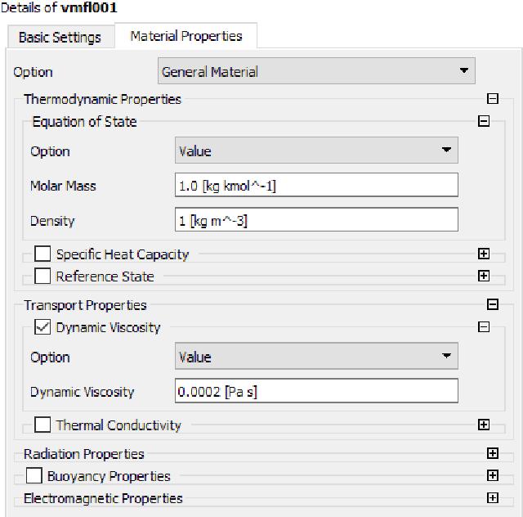Viewport: 523px width, 517px height.
Task: Expand the Specific Heat Capacity section
Action: [484, 254]
